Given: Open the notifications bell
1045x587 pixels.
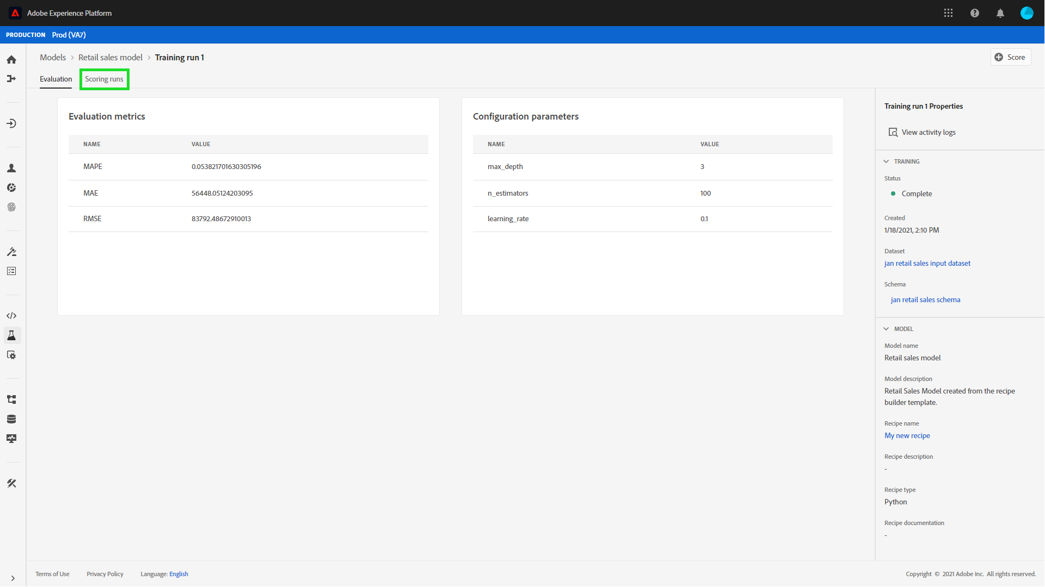Looking at the screenshot, I should click(1000, 13).
